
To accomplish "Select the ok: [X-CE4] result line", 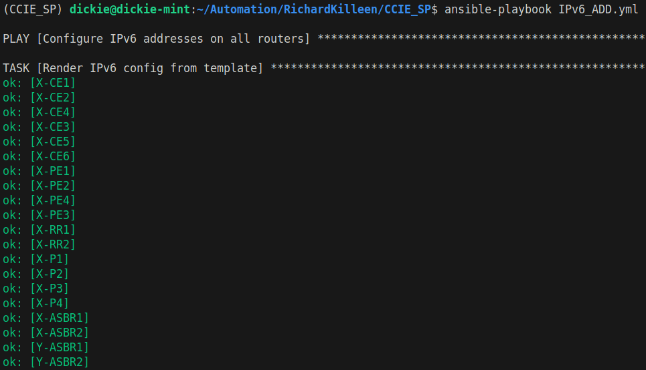I will pos(39,112).
